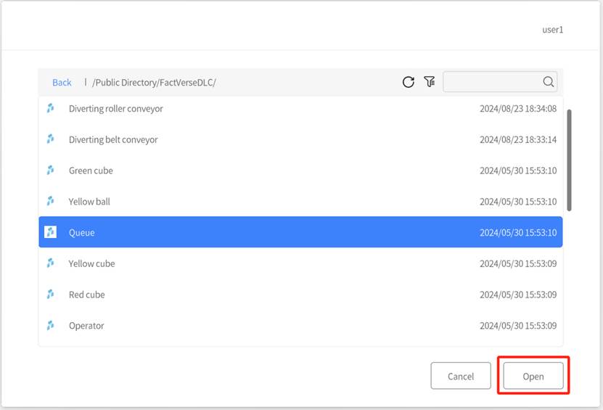This screenshot has height=410, width=603.
Task: Click the file list vertical scrollbar
Action: pos(569,160)
